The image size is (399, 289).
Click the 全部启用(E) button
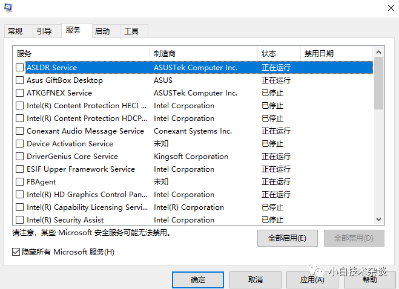[x=287, y=238]
